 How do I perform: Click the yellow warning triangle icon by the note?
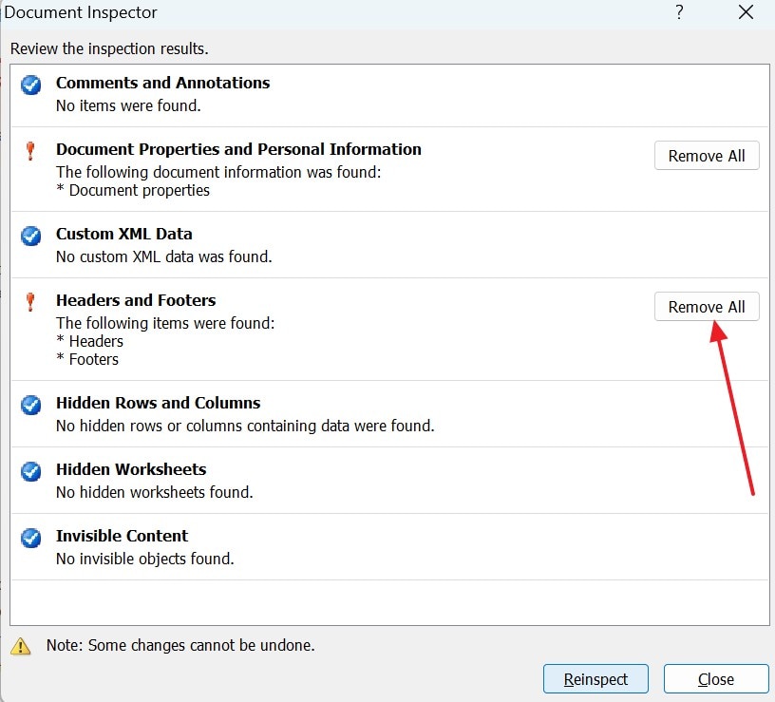point(20,646)
